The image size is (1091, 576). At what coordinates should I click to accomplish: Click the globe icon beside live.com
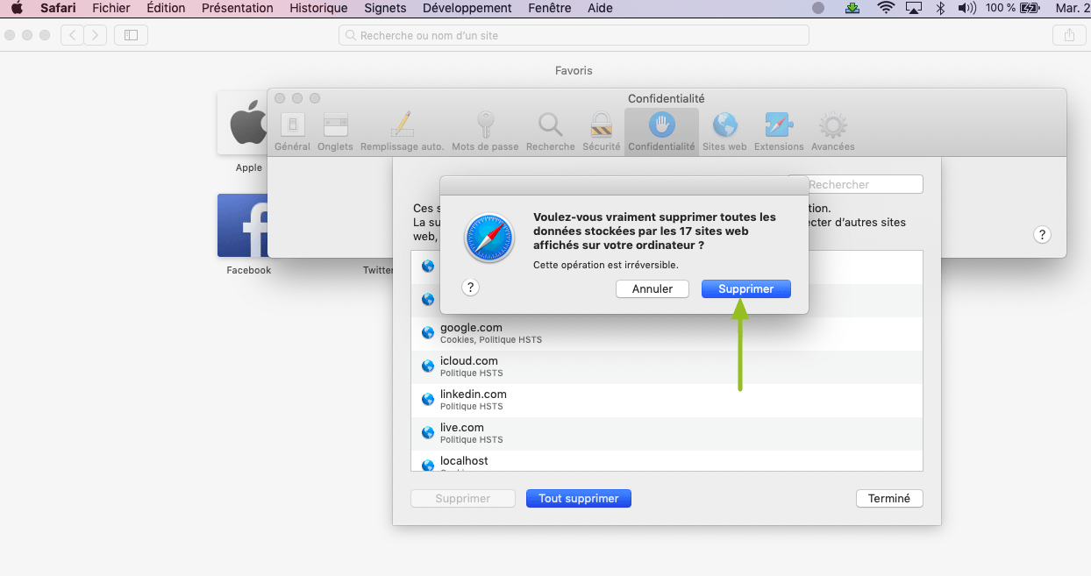point(428,433)
